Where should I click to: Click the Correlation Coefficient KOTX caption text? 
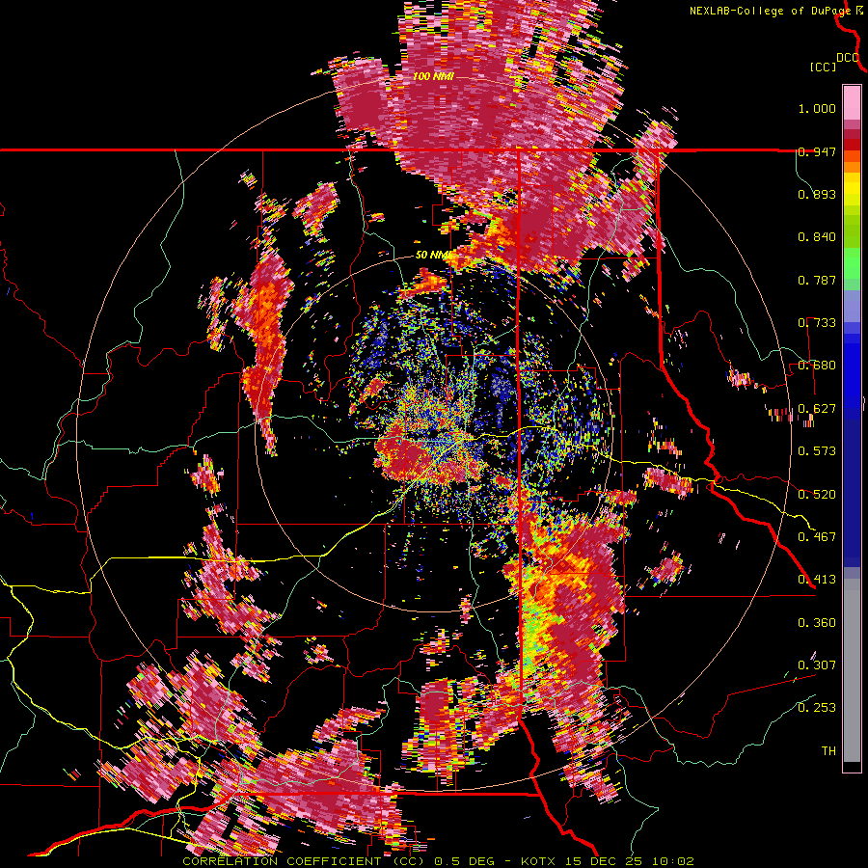tap(438, 861)
